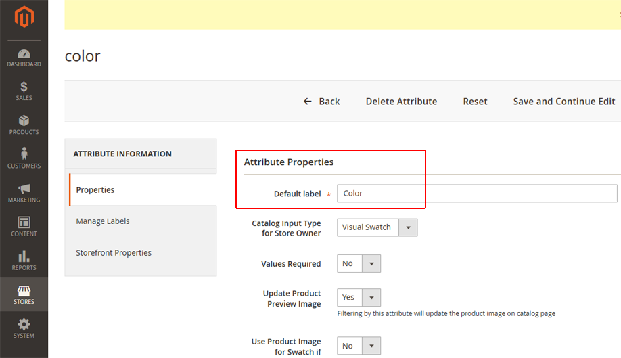The height and width of the screenshot is (358, 621).
Task: Click the Delete Attribute button
Action: click(x=401, y=102)
